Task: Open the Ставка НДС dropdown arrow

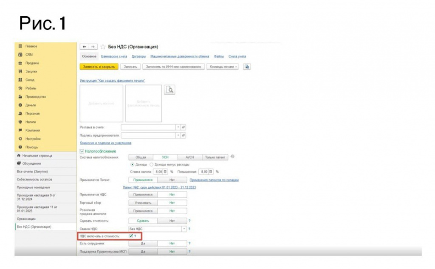Action: coord(184,229)
